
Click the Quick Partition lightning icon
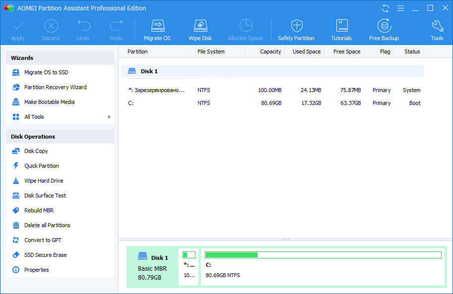pos(16,166)
